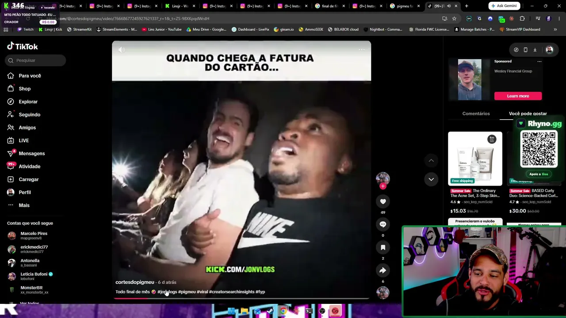The height and width of the screenshot is (318, 566).
Task: Open File Explorer from the taskbar
Action: pyautogui.click(x=244, y=311)
